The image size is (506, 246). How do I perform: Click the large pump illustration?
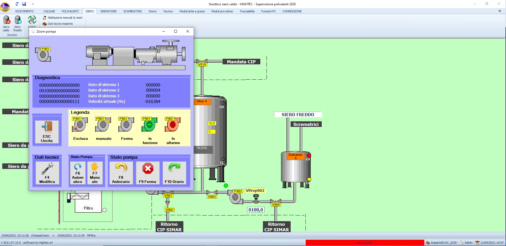(x=136, y=55)
